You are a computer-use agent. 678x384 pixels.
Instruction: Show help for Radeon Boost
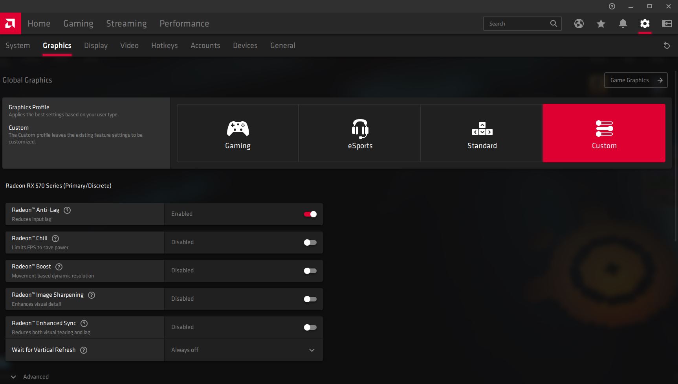(x=59, y=267)
